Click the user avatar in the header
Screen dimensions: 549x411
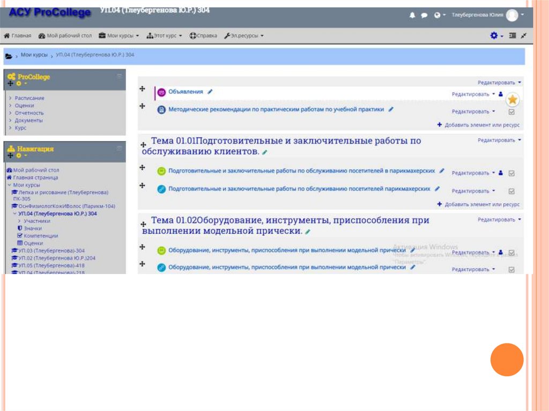(512, 16)
